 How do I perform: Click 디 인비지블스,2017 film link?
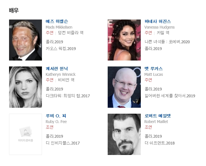[63, 143]
